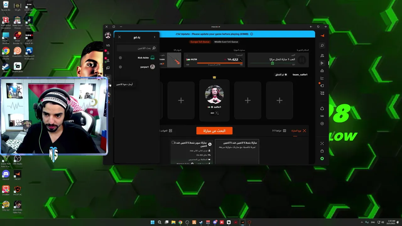
Task: Click Kick-Achie name in invite list
Action: tap(143, 58)
